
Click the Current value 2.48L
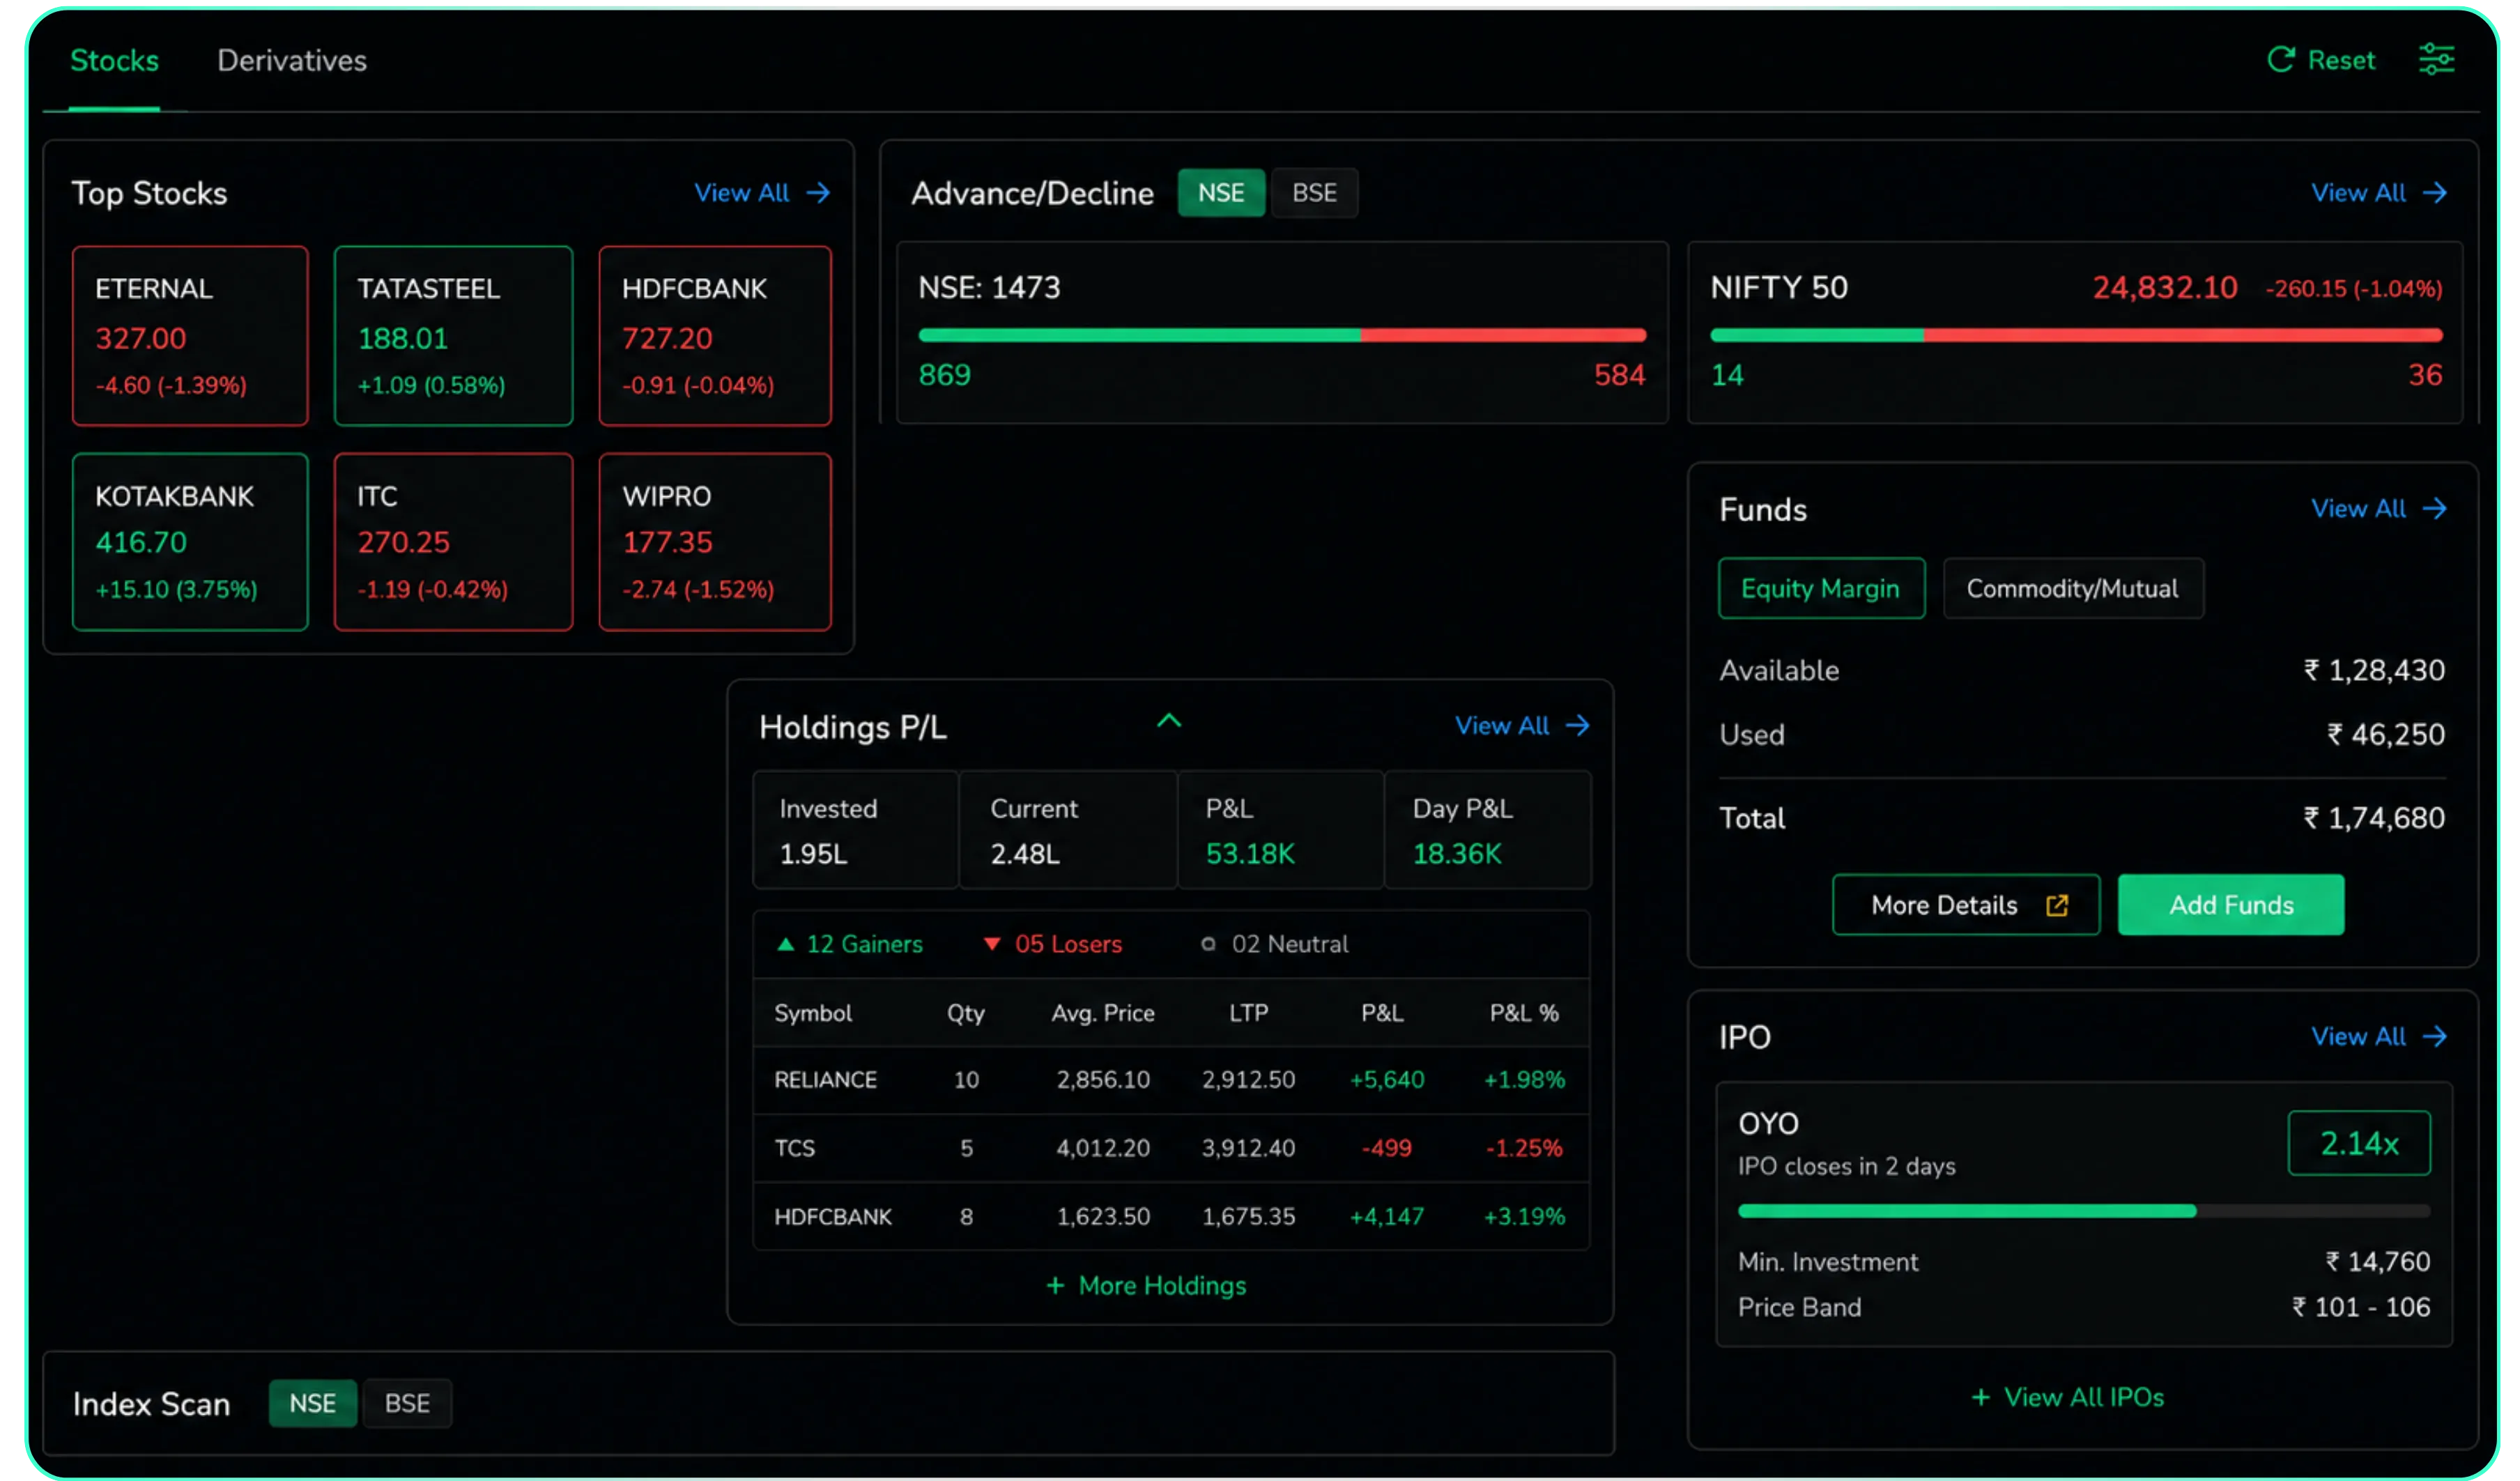[x=1024, y=854]
